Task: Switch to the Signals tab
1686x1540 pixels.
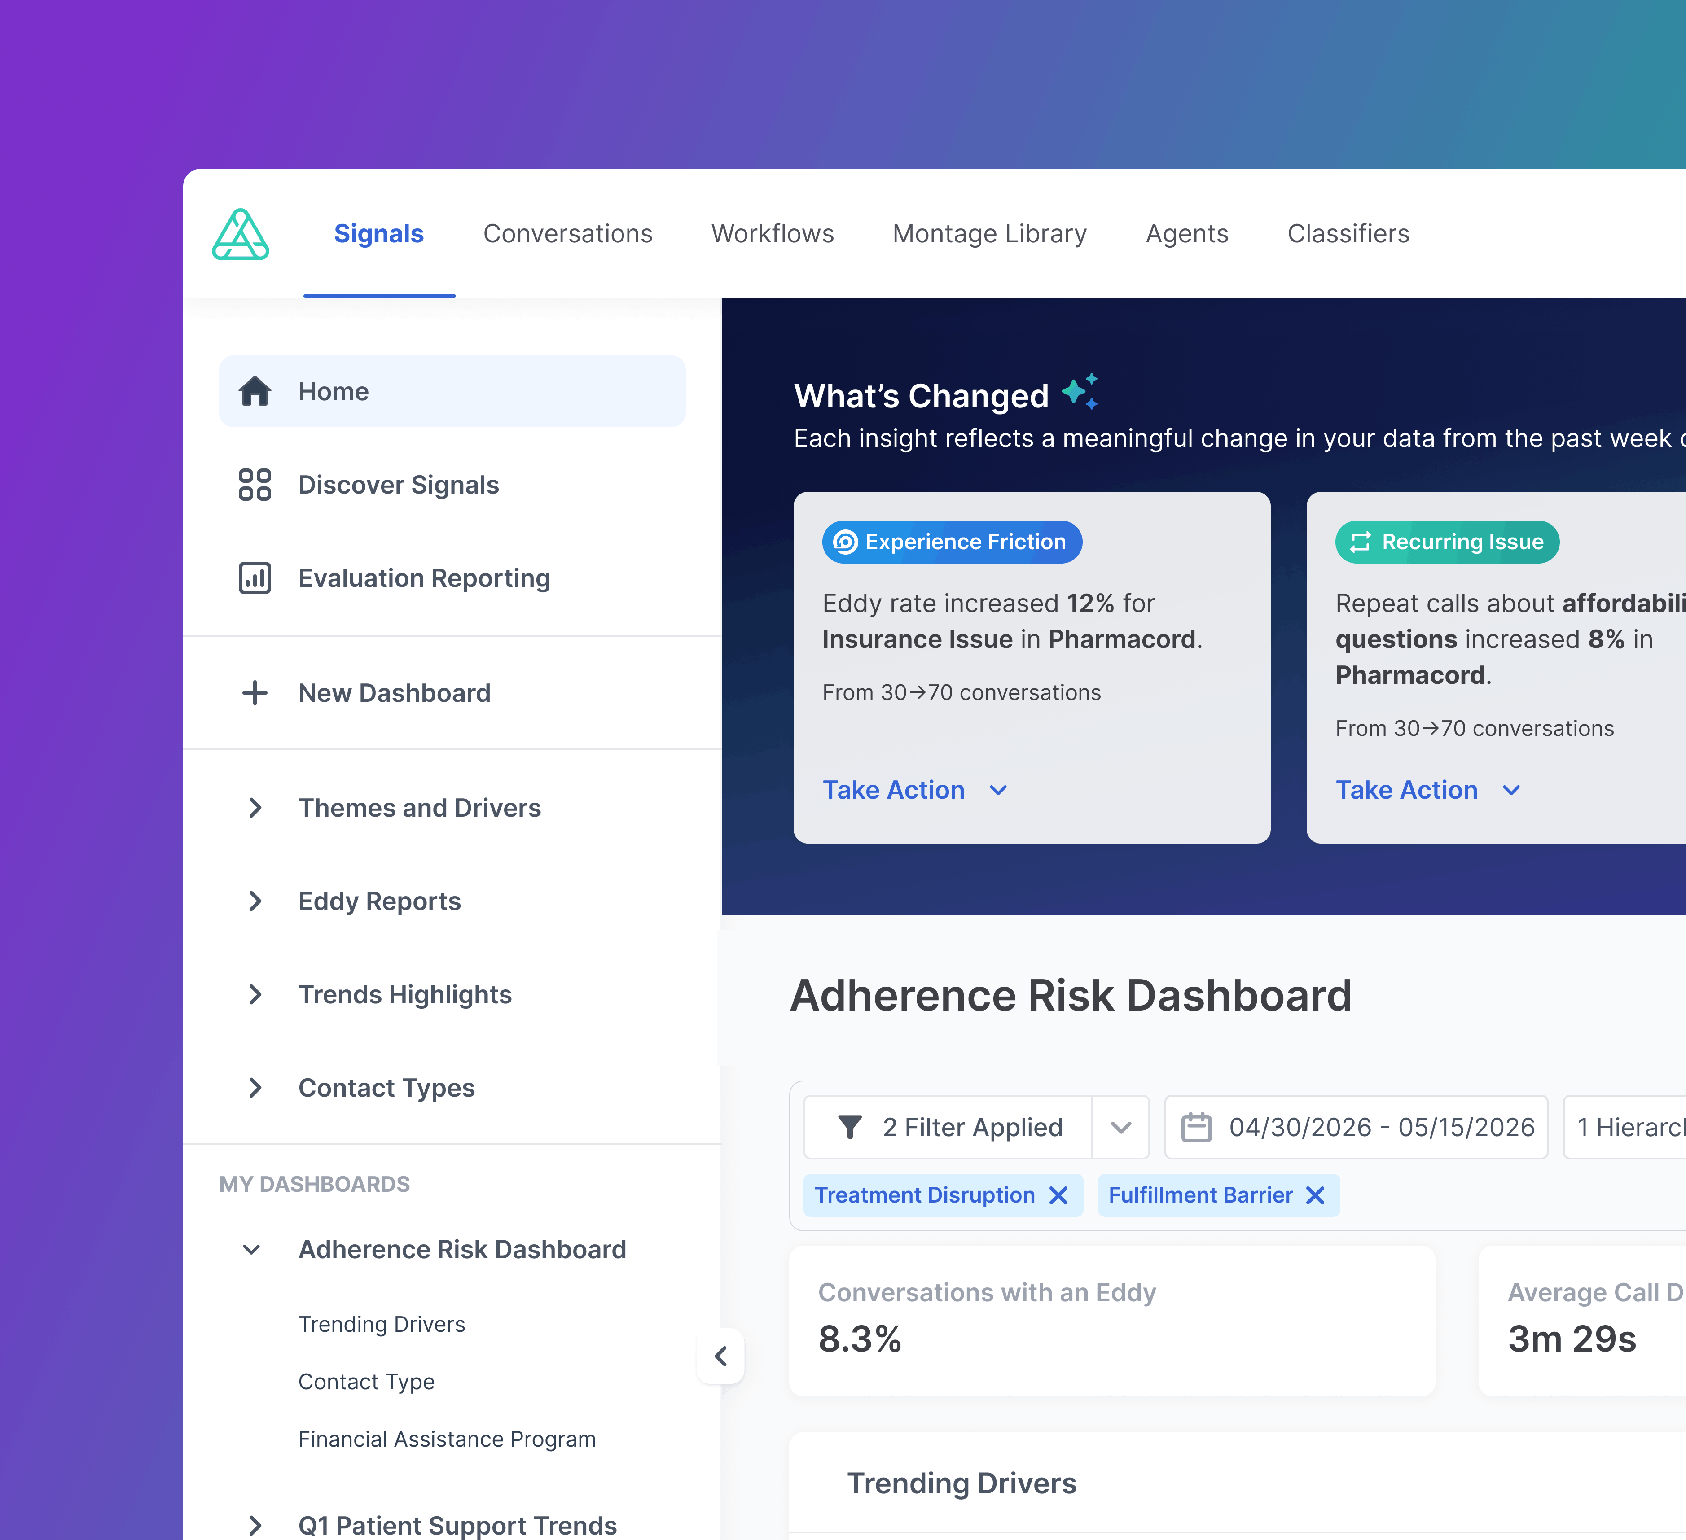Action: coord(379,233)
